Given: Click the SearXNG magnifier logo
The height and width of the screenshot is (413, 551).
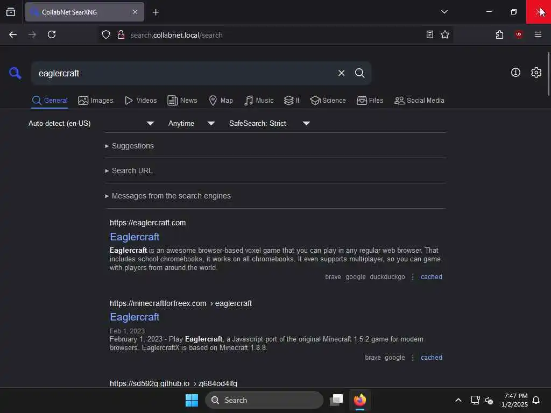Looking at the screenshot, I should [15, 73].
